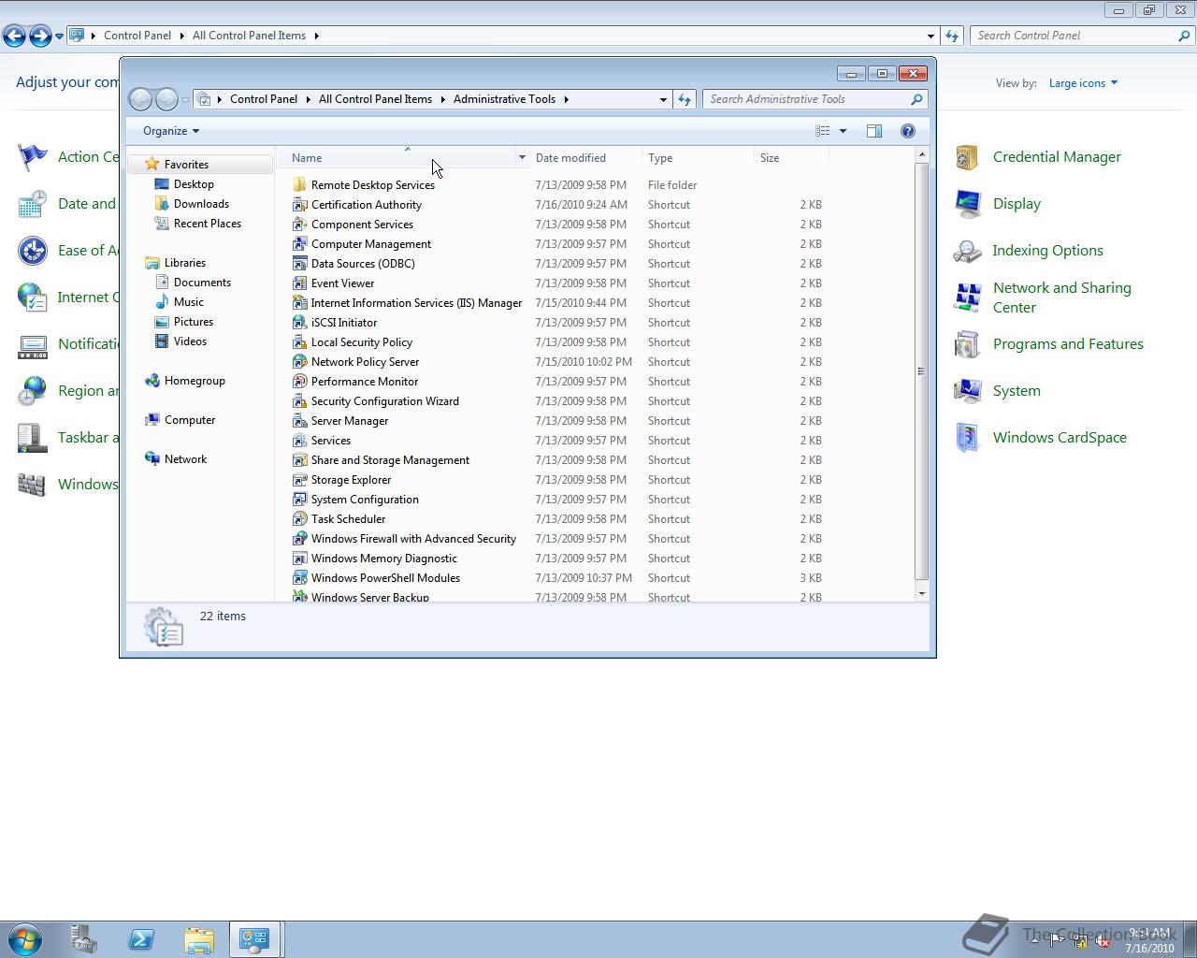
Task: Launch Windows PowerShell from the taskbar
Action: click(141, 939)
